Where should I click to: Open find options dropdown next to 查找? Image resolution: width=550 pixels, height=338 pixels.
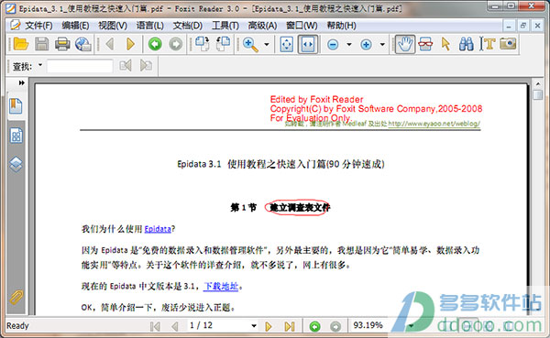pos(40,65)
